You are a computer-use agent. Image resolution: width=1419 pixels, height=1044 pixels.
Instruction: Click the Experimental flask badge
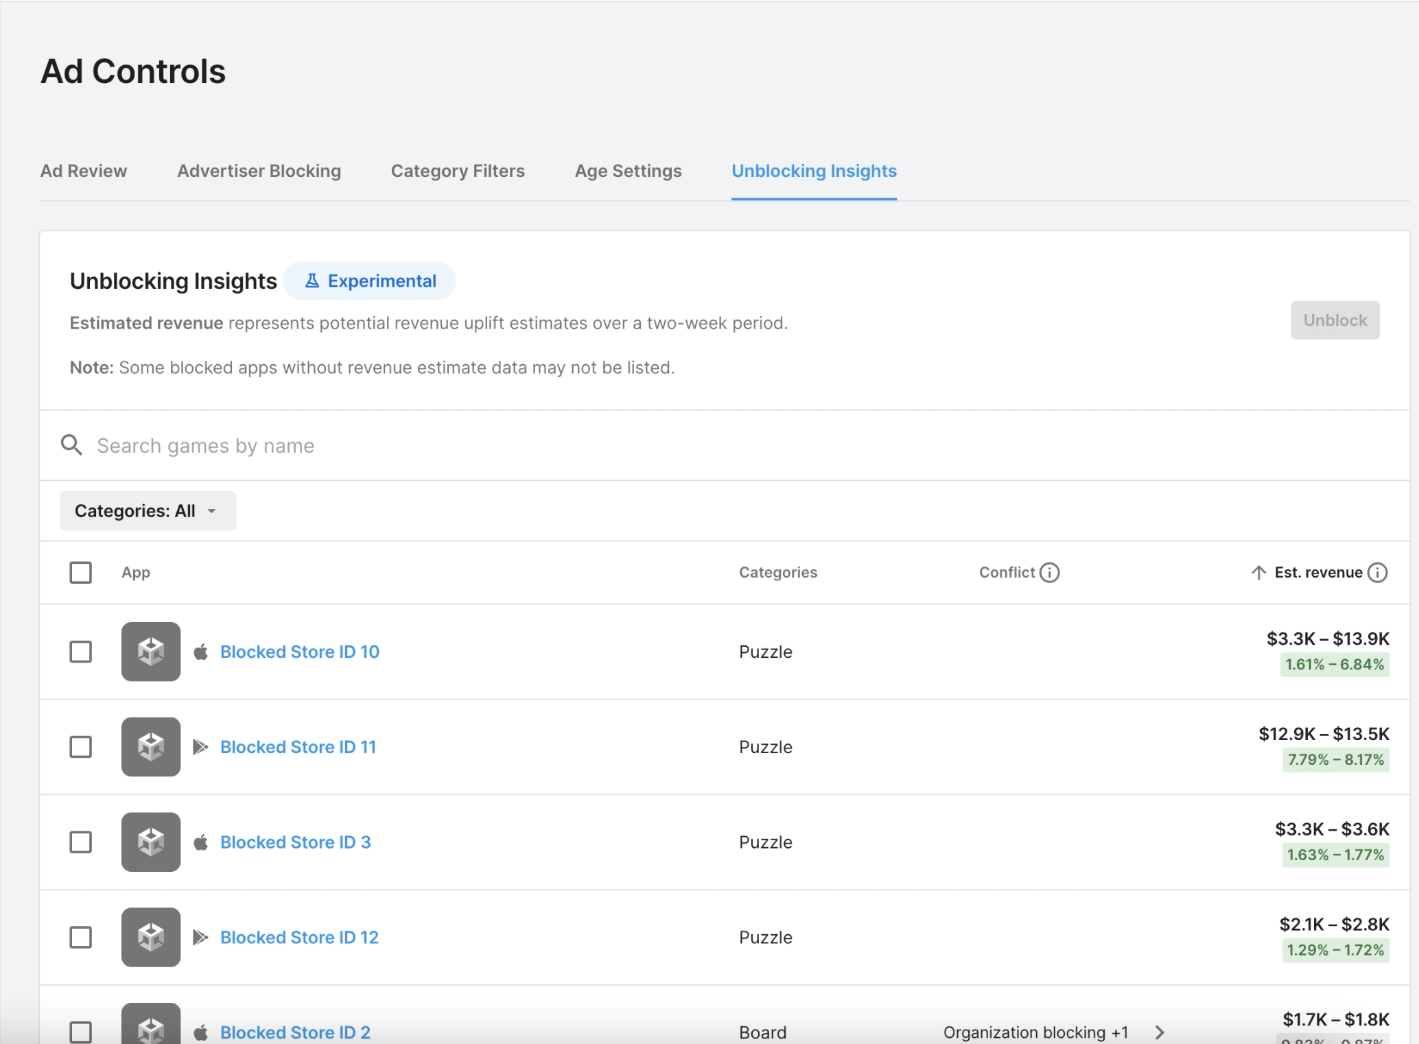(x=370, y=281)
